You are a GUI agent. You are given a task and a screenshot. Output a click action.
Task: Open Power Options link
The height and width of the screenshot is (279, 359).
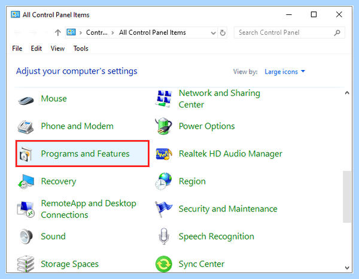[207, 126]
